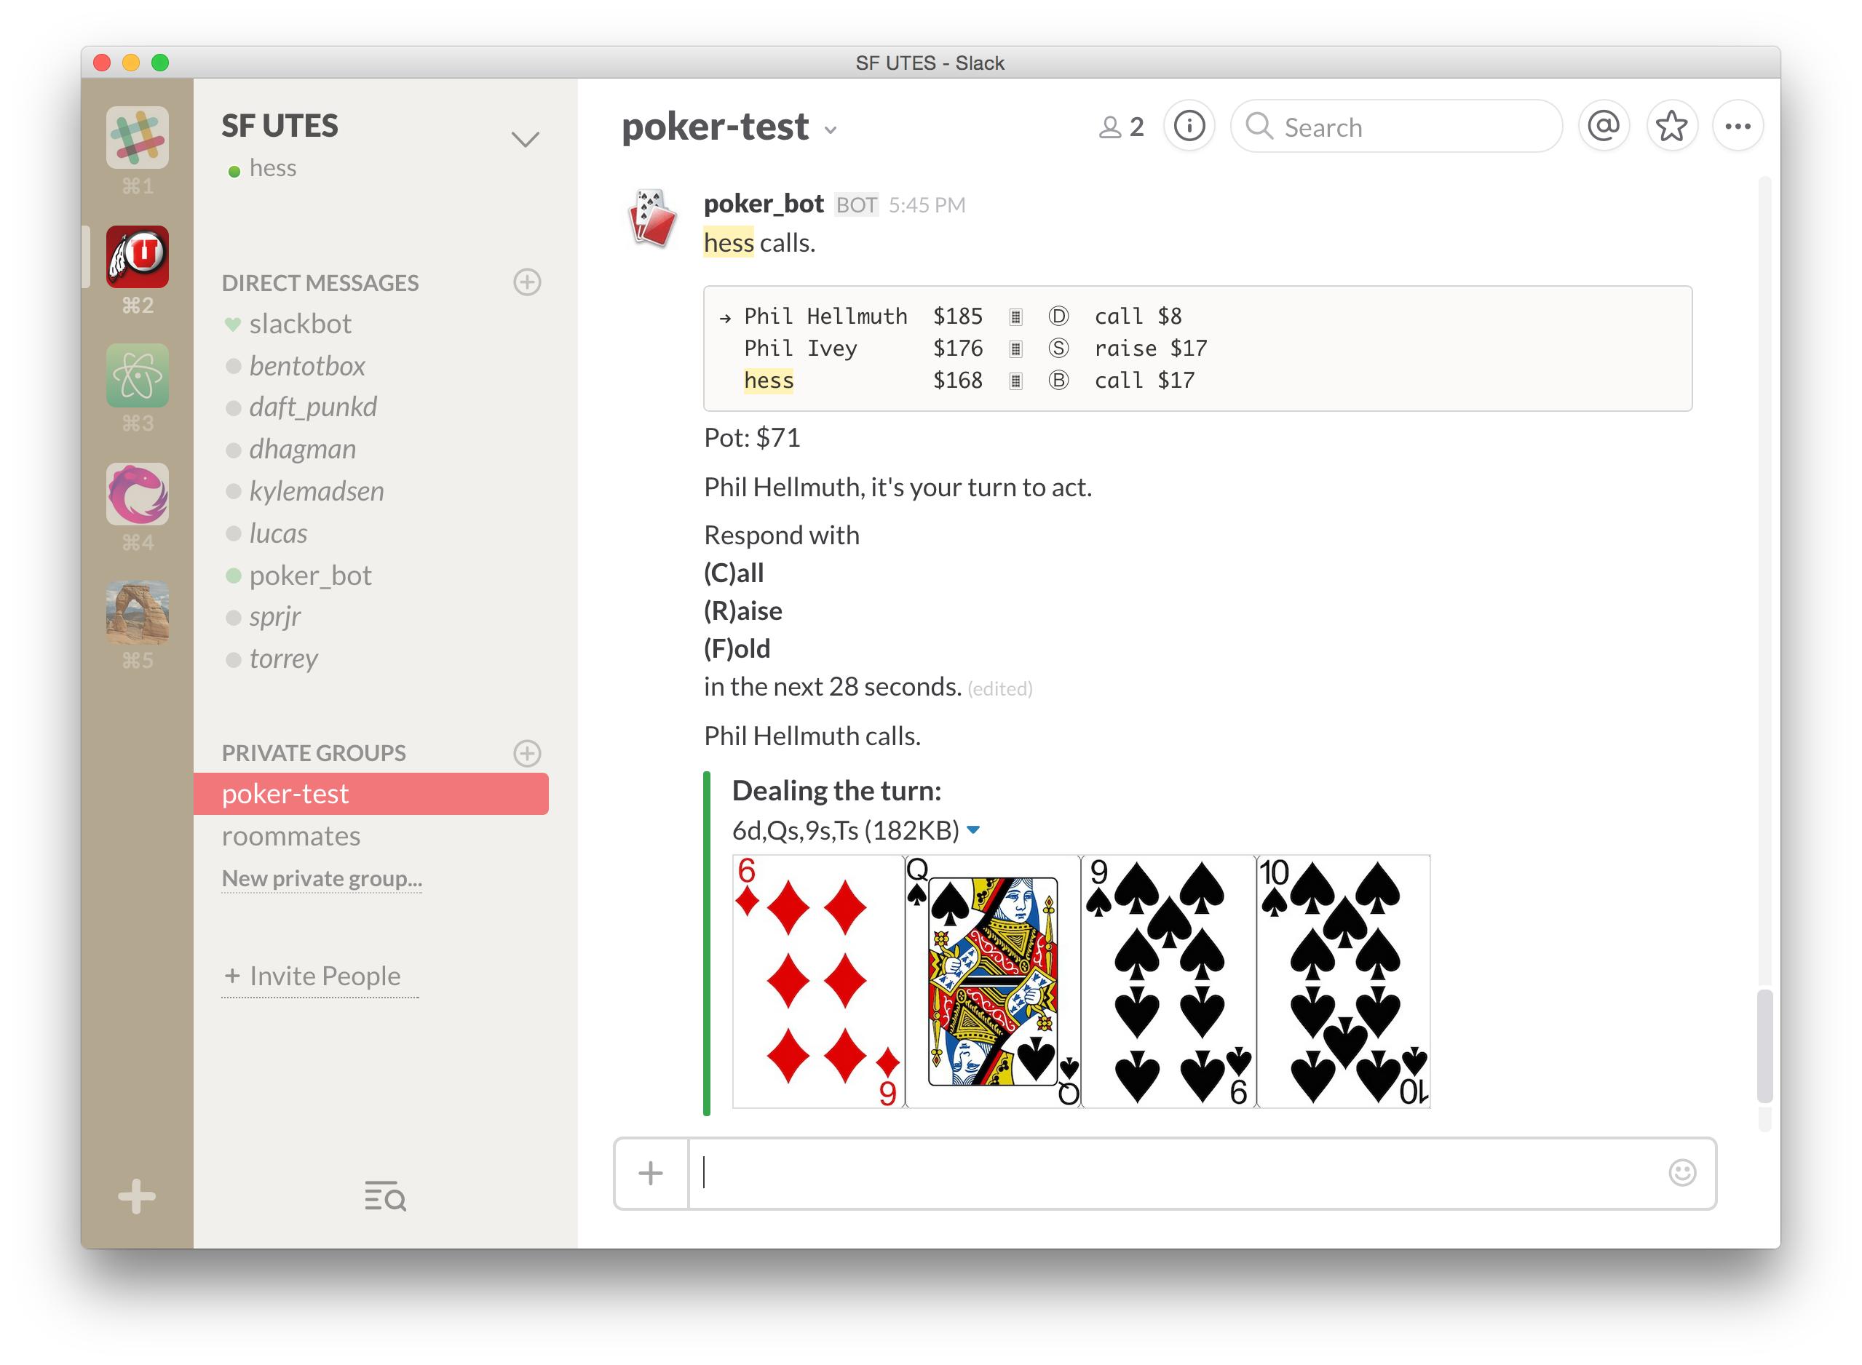This screenshot has height=1365, width=1862.
Task: Click message scrollbar thumb
Action: coord(1764,1046)
